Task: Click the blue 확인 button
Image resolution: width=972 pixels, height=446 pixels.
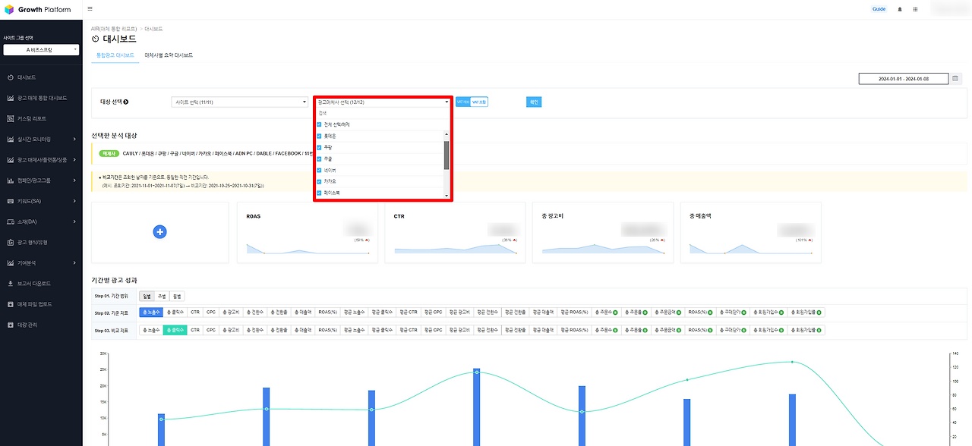Action: coord(534,102)
